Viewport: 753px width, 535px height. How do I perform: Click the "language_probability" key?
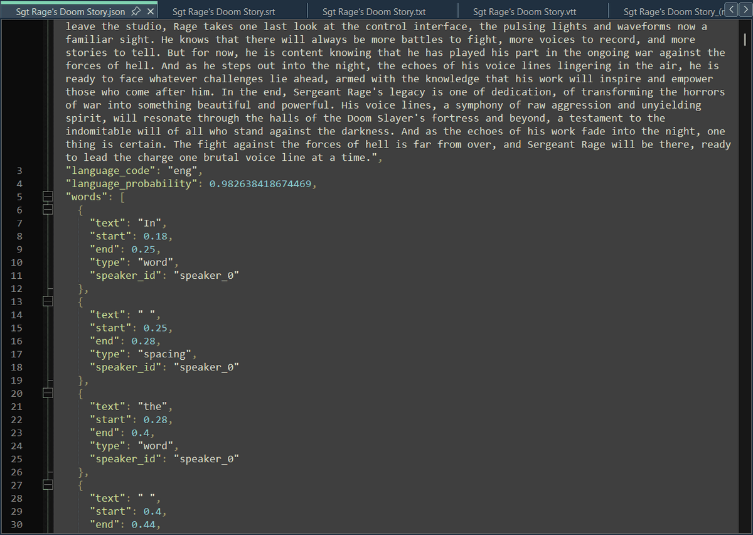132,183
